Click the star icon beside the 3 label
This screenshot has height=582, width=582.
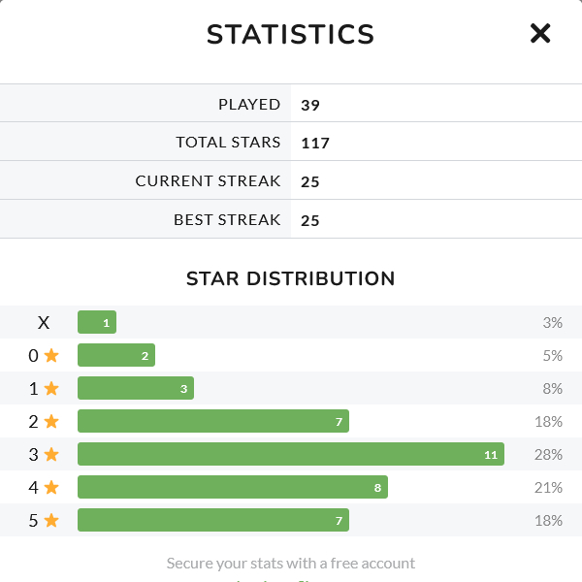point(51,455)
